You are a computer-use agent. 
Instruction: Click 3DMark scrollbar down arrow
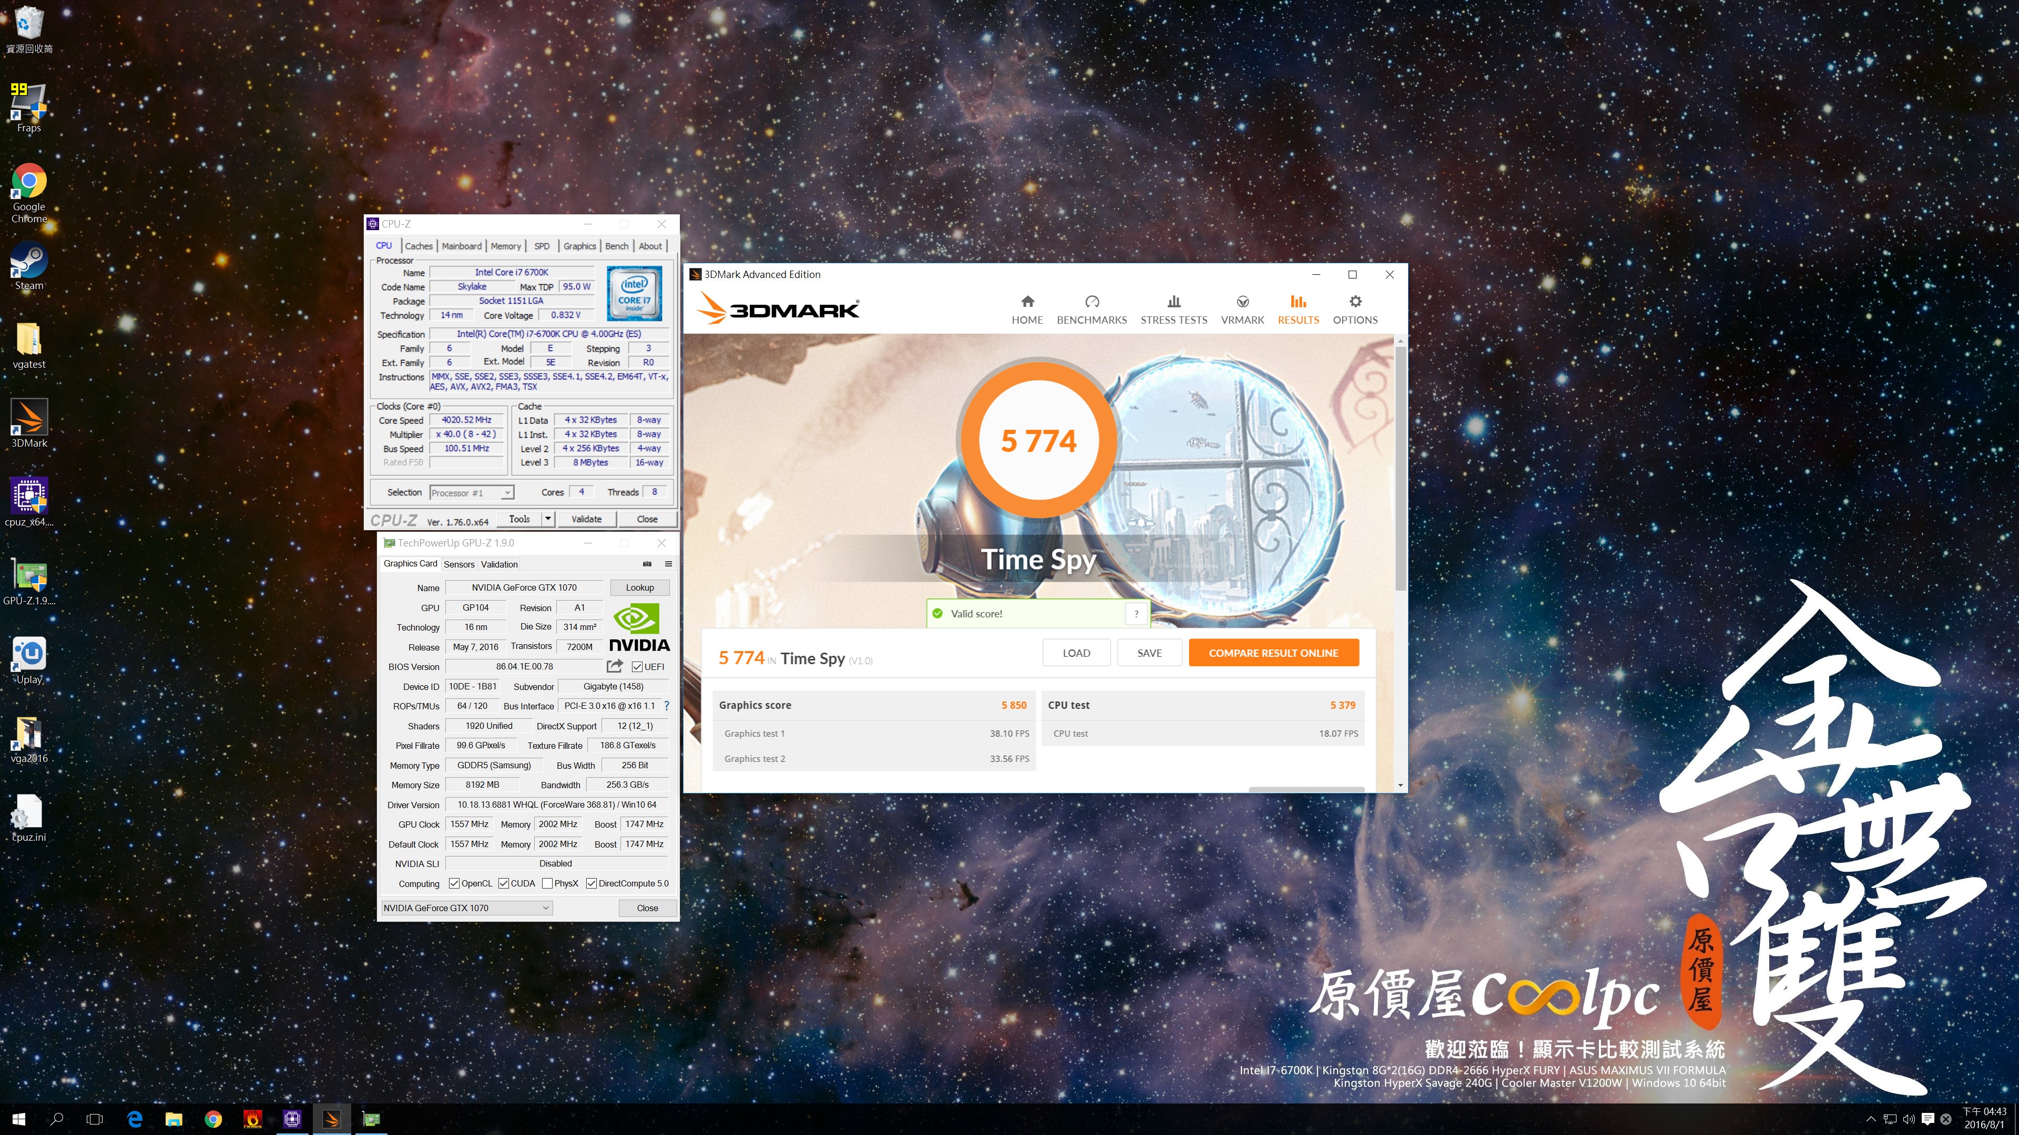click(1400, 785)
